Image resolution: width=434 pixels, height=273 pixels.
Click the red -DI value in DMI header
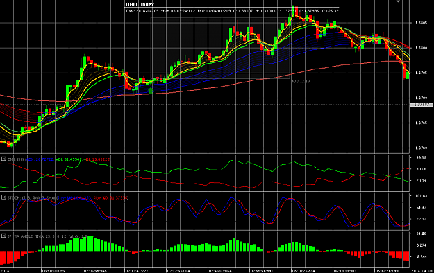pyautogui.click(x=97, y=159)
